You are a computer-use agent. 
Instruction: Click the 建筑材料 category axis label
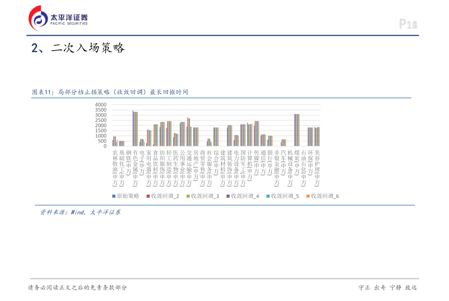[223, 168]
